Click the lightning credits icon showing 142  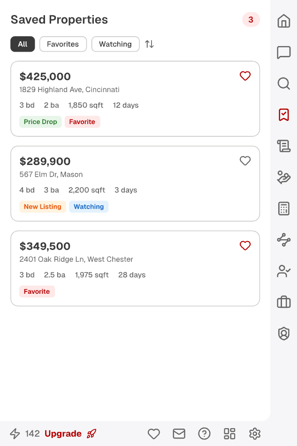coord(15,433)
